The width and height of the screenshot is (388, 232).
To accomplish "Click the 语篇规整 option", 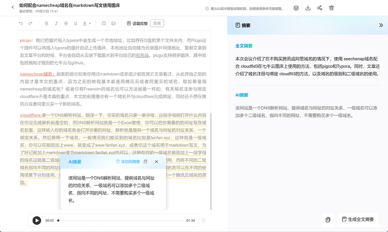I will (x=137, y=23).
